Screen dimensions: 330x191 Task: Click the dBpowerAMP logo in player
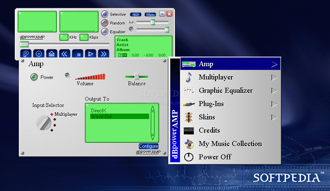(32, 37)
